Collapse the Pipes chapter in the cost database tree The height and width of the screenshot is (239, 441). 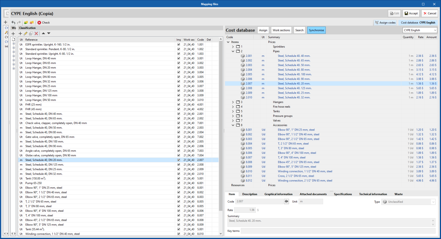pos(233,51)
